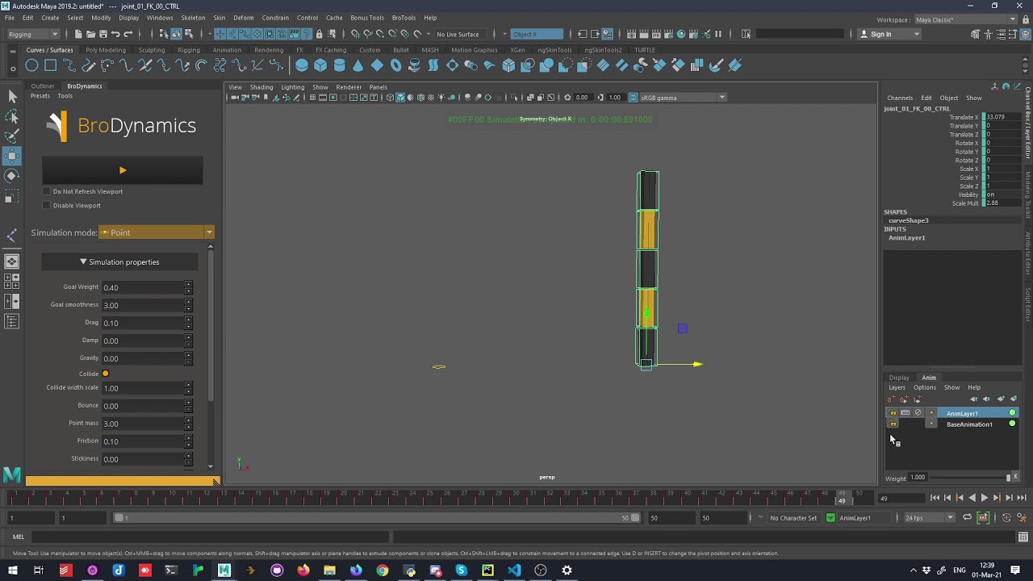This screenshot has width=1033, height=581.
Task: Click the Pause rendering icon
Action: pyautogui.click(x=718, y=34)
